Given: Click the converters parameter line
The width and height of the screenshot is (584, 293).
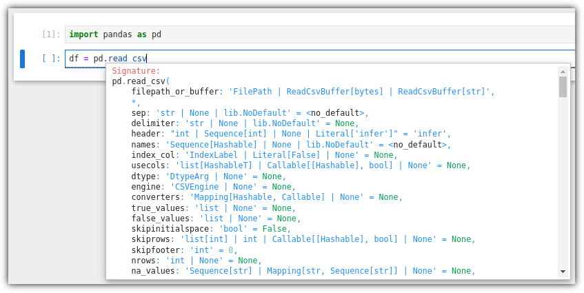Looking at the screenshot, I should tap(267, 197).
